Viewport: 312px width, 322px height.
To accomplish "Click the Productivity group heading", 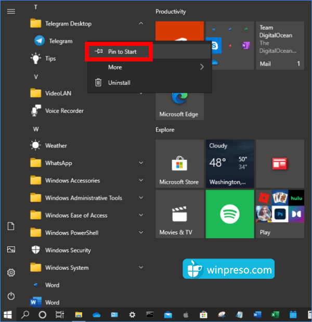I will 171,11.
